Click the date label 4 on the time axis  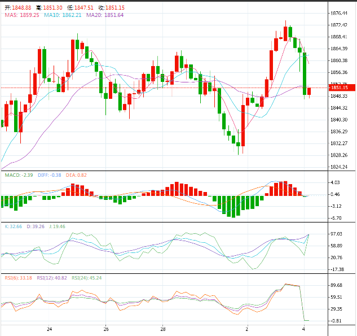click(303, 329)
